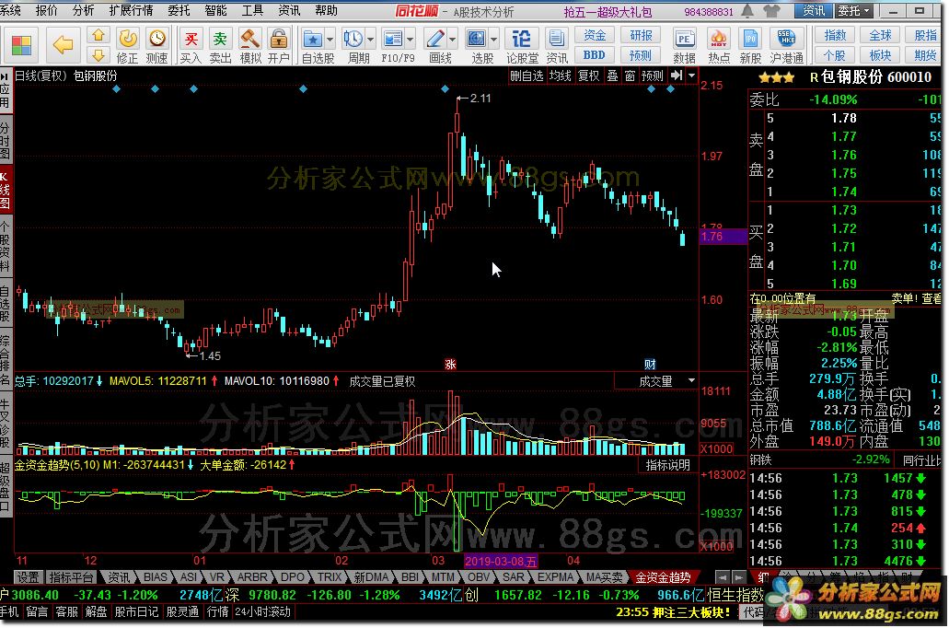Open 指标平台 indicator platform button
This screenshot has height=628, width=949.
tap(72, 577)
